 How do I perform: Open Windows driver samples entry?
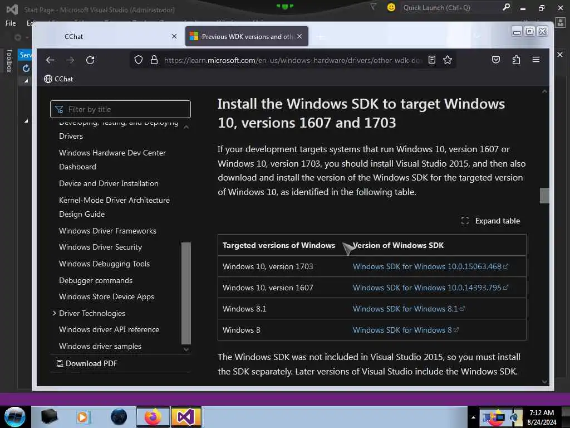100,346
